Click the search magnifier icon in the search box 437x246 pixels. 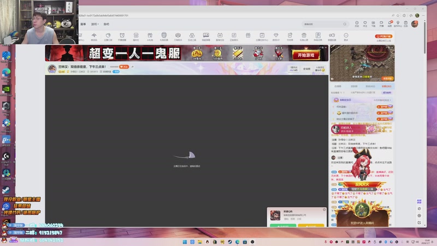(345, 24)
